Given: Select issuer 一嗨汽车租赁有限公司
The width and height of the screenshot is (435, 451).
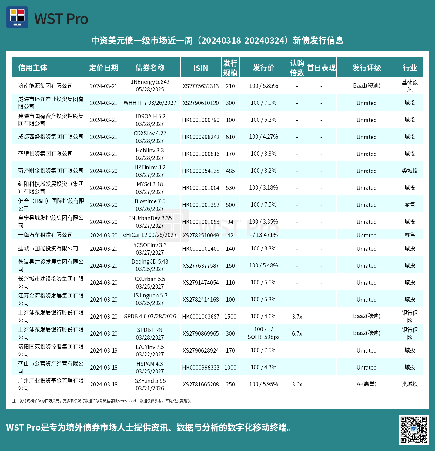Looking at the screenshot, I should click(x=45, y=235).
